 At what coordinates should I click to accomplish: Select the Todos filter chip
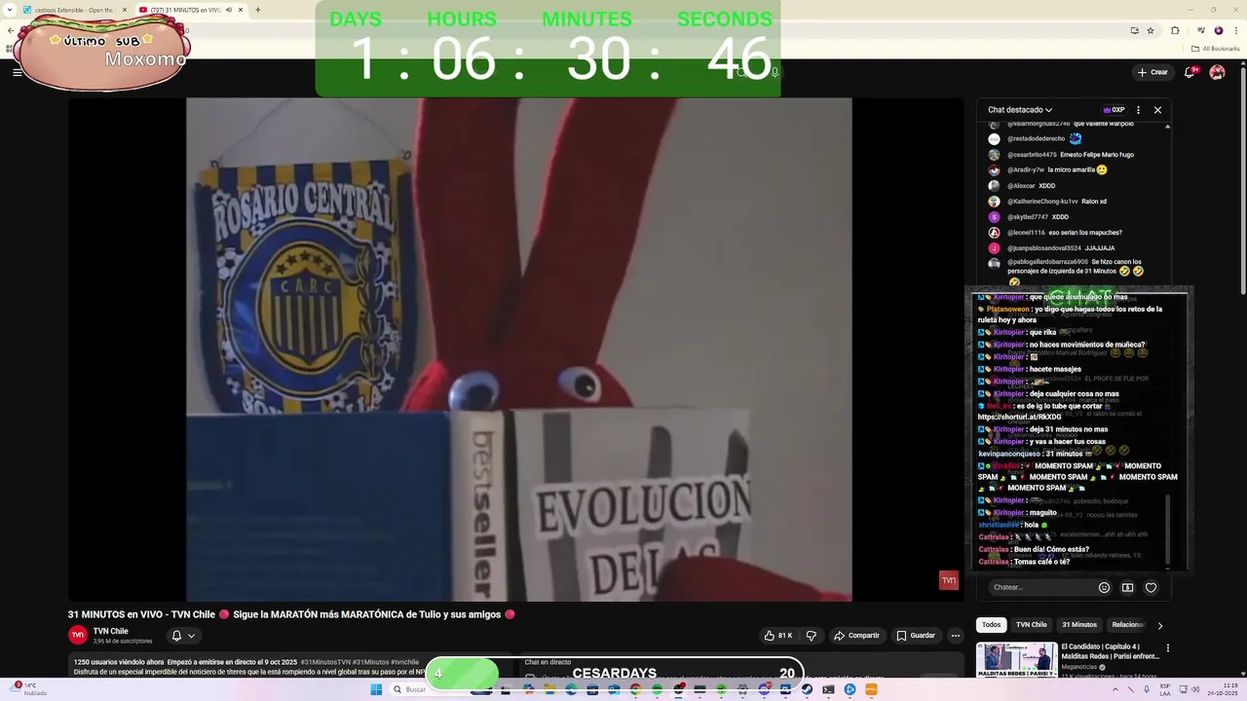pos(991,625)
